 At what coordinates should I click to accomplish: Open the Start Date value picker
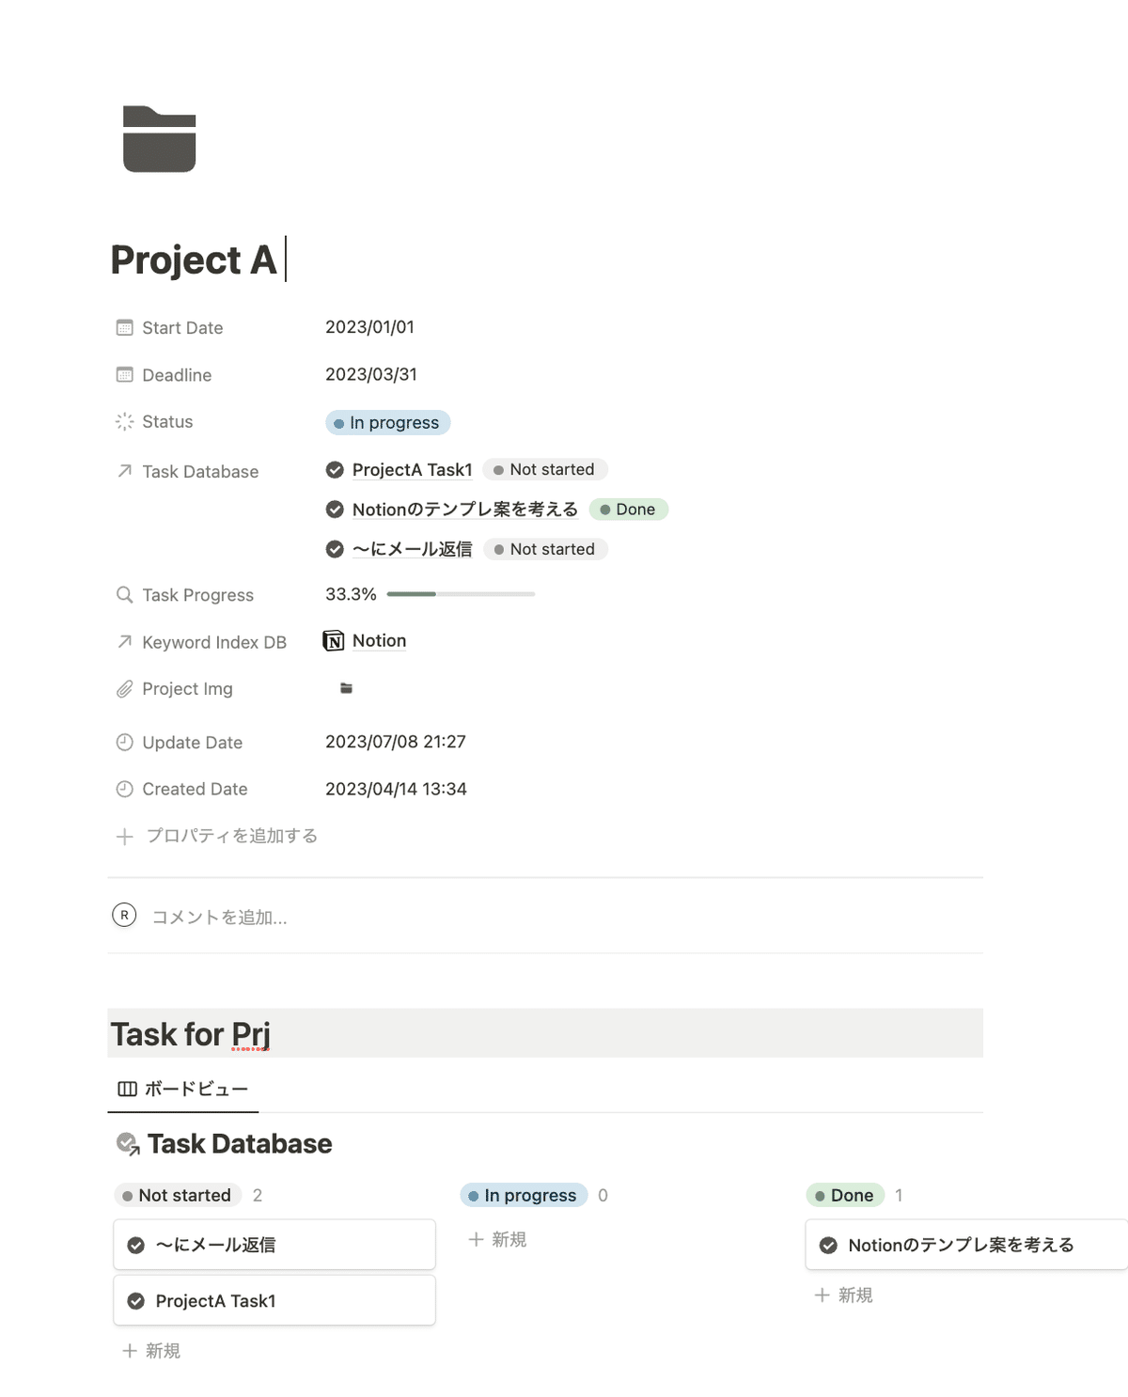tap(369, 327)
